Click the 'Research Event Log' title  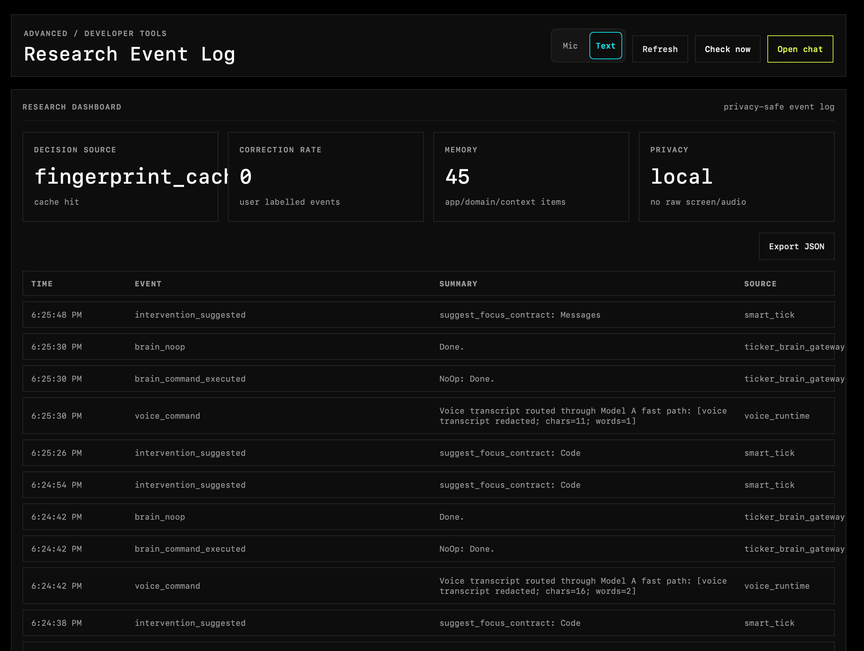pos(129,54)
